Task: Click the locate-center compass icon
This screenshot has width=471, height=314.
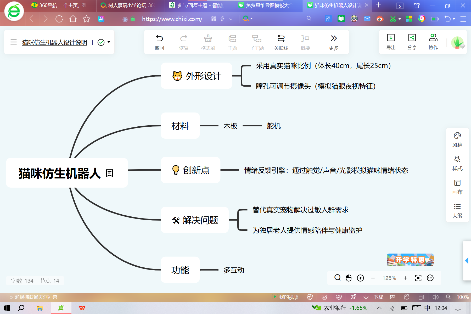Action: [x=360, y=278]
